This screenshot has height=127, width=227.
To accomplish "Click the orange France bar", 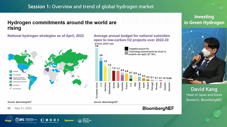I will click(126, 77).
